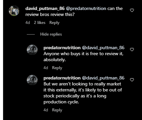
Task: Open predatornutrition avatar on second reply
Action: click(32, 80)
